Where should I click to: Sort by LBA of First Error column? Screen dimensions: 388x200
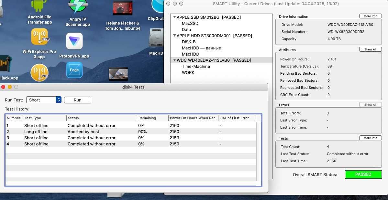[237, 118]
